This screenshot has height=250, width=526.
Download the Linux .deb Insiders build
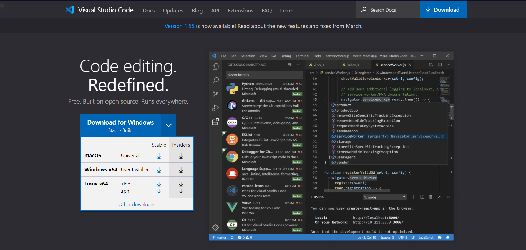(x=181, y=184)
